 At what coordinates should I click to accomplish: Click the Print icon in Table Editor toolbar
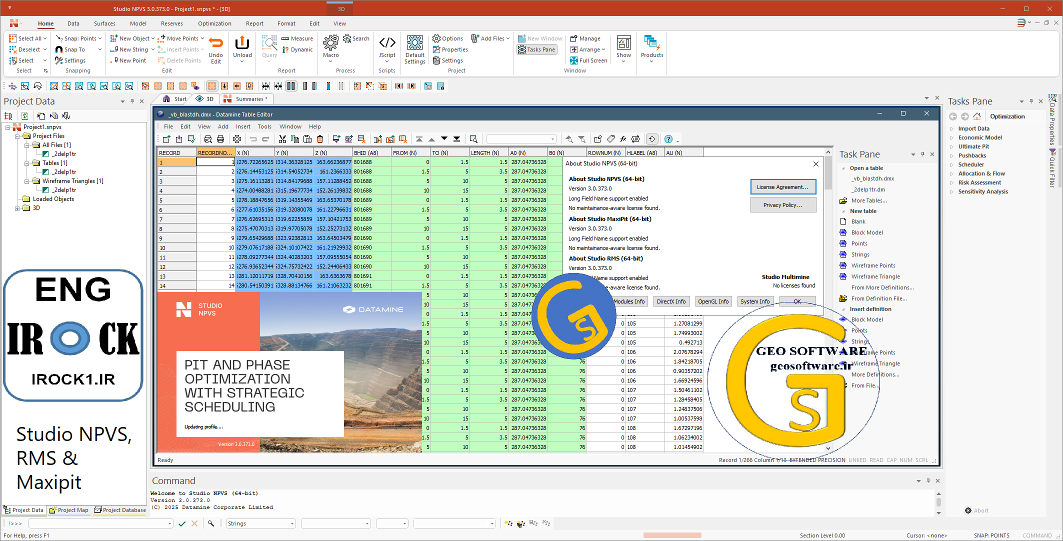click(x=220, y=139)
